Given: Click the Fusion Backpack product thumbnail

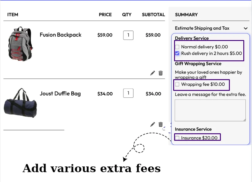Looking at the screenshot, I should pos(20,45).
